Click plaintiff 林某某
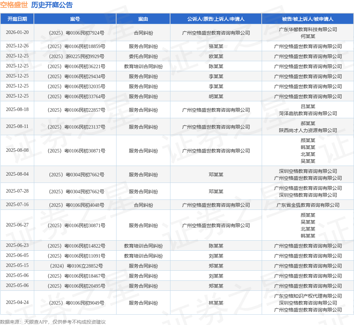The width and height of the screenshot is (354, 325). pyautogui.click(x=216, y=303)
